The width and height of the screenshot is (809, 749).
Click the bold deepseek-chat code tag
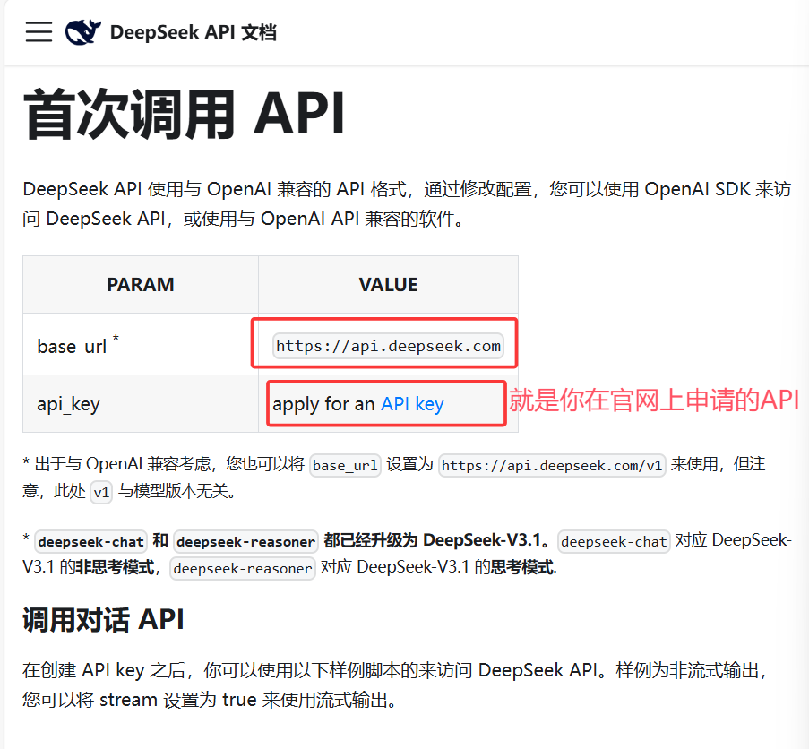pos(90,542)
